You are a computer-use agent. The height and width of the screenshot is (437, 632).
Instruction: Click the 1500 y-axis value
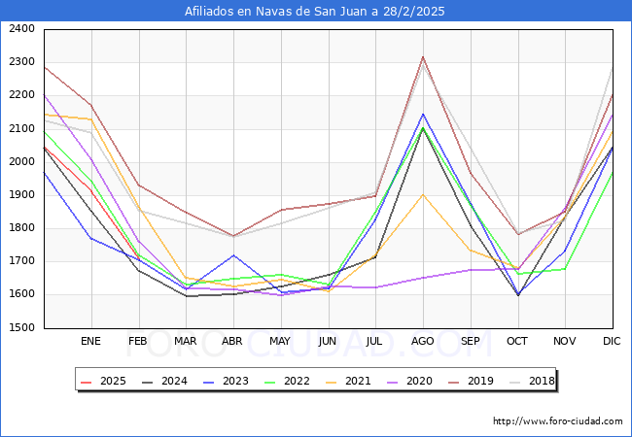(x=21, y=327)
